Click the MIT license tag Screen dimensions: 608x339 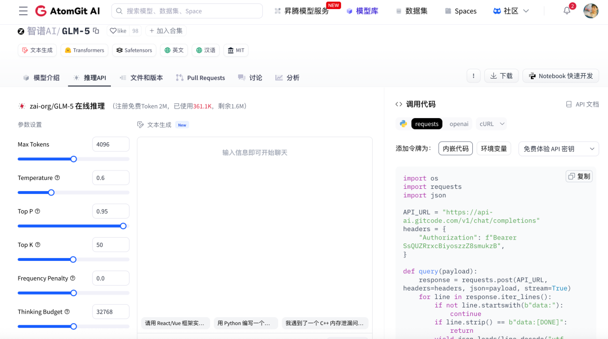pyautogui.click(x=236, y=51)
